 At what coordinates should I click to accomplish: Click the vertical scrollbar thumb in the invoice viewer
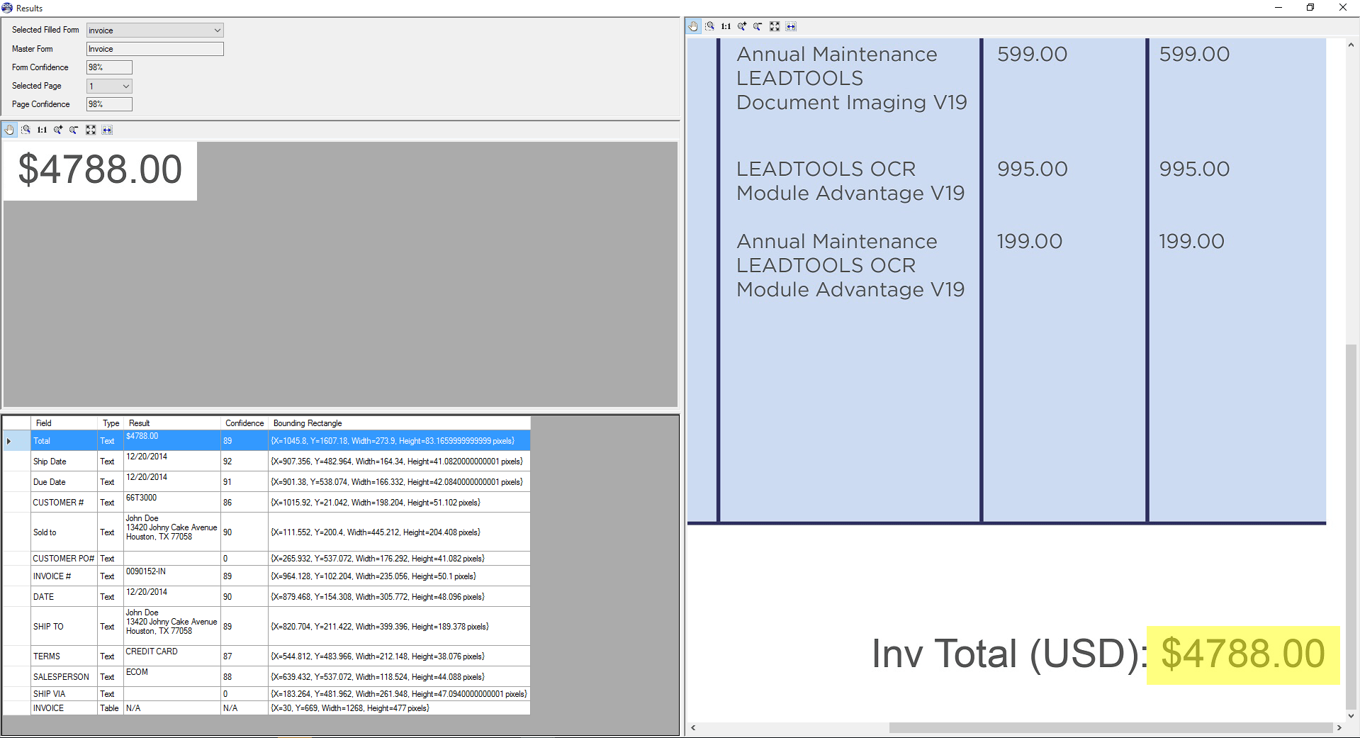click(x=1351, y=527)
